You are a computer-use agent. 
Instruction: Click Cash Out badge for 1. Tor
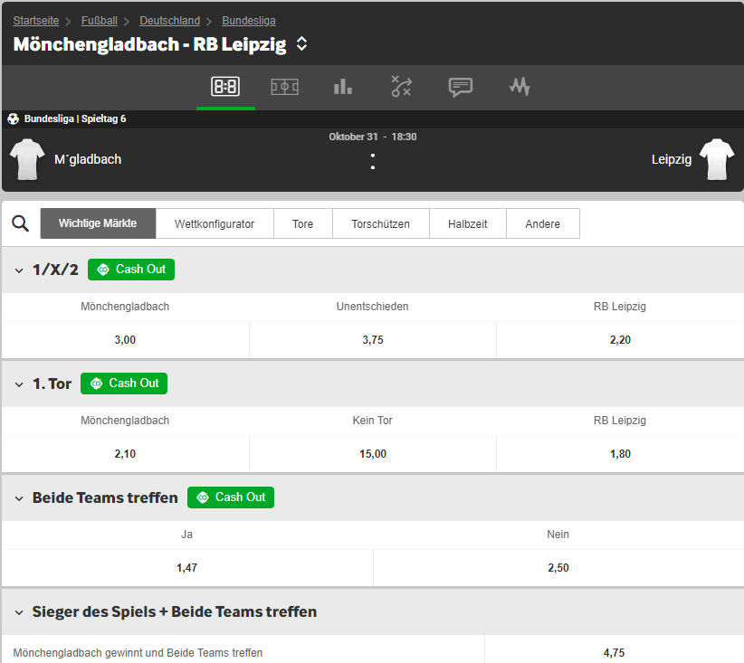click(x=124, y=384)
